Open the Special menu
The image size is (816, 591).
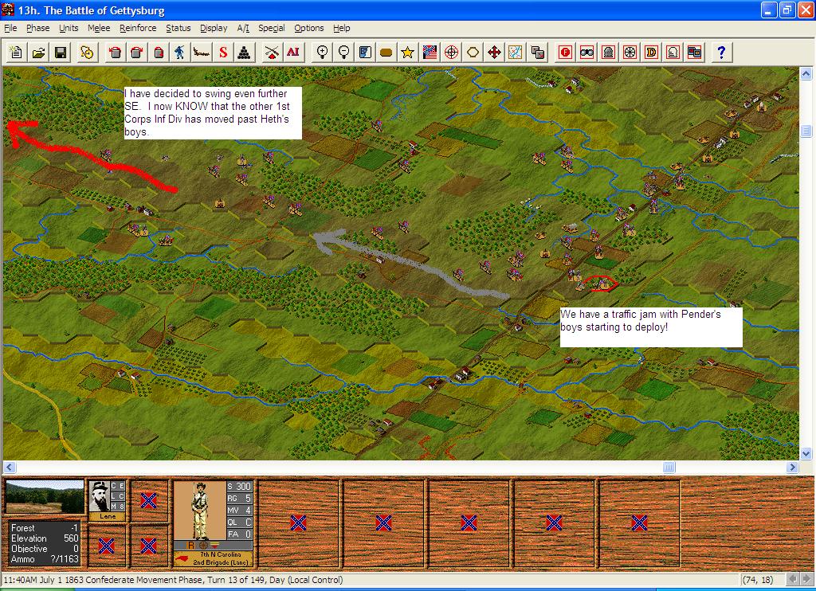tap(272, 28)
